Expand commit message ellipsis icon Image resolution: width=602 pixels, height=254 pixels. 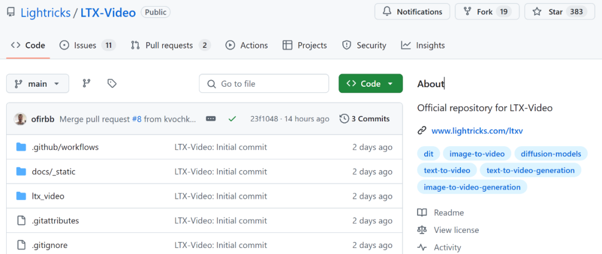pyautogui.click(x=211, y=119)
